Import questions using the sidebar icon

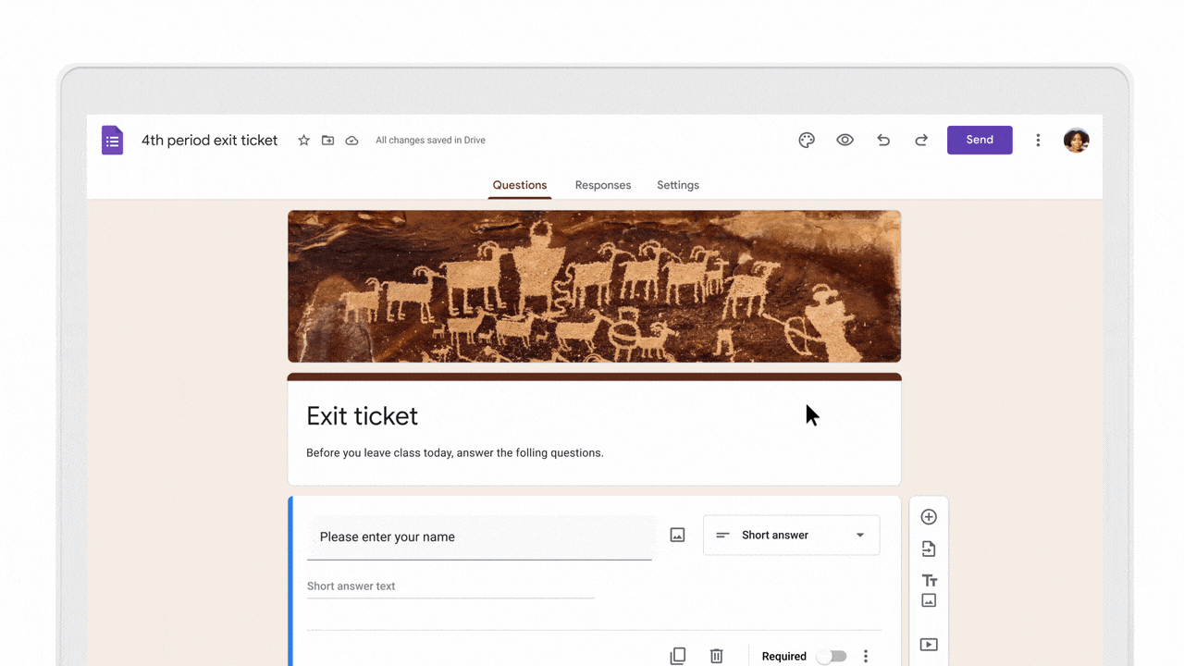(929, 548)
